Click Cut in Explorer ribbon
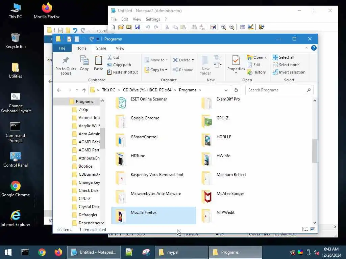The width and height of the screenshot is (346, 259). 113,57
